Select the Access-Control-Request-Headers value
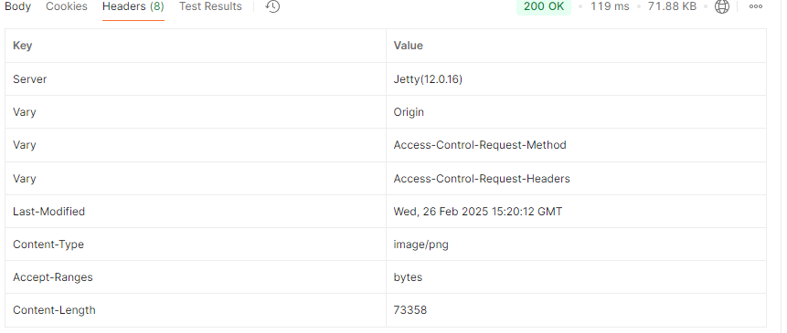The image size is (787, 333). 482,179
